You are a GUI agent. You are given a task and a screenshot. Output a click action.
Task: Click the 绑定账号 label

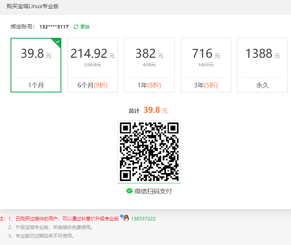pyautogui.click(x=22, y=27)
